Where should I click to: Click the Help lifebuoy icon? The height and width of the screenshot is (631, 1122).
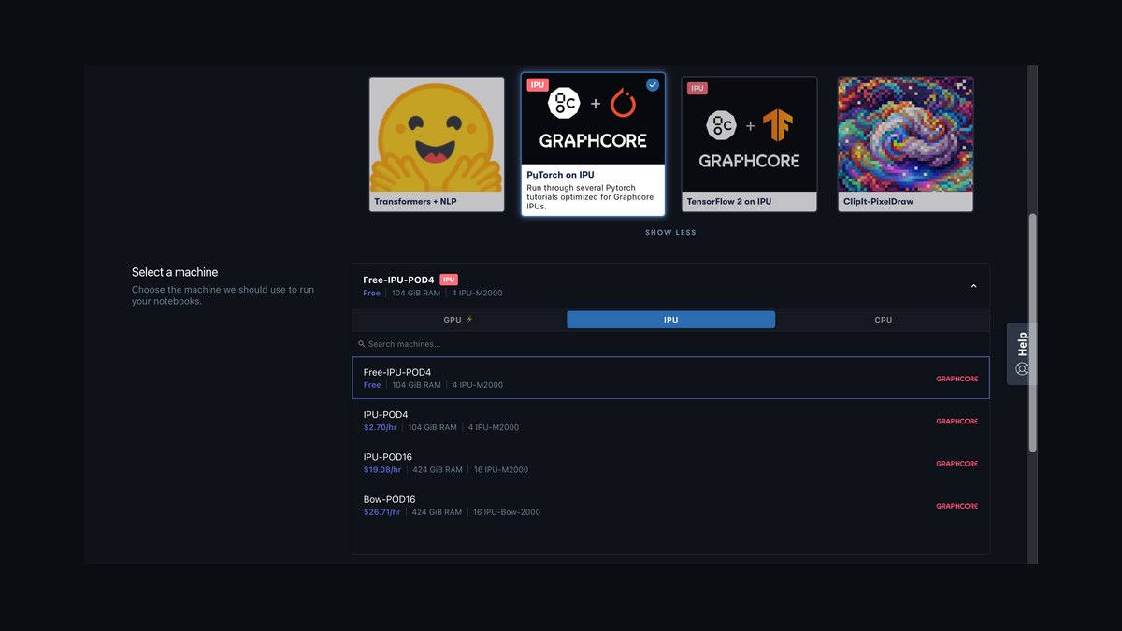click(x=1021, y=368)
